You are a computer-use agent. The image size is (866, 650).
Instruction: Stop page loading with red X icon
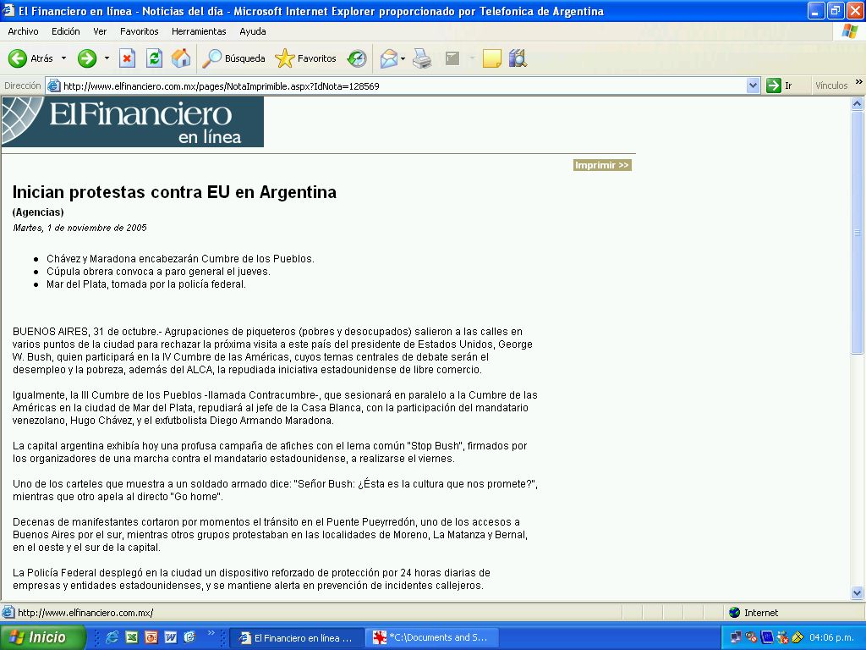[x=127, y=58]
